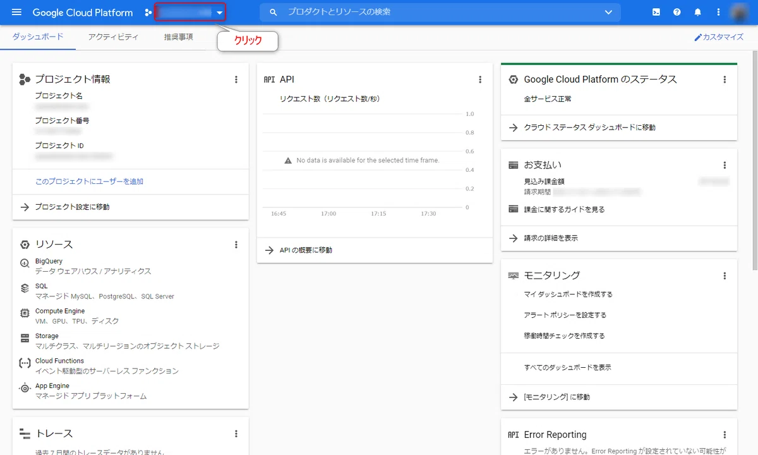Open the Storage resource icon
This screenshot has height=455, width=758.
25,338
